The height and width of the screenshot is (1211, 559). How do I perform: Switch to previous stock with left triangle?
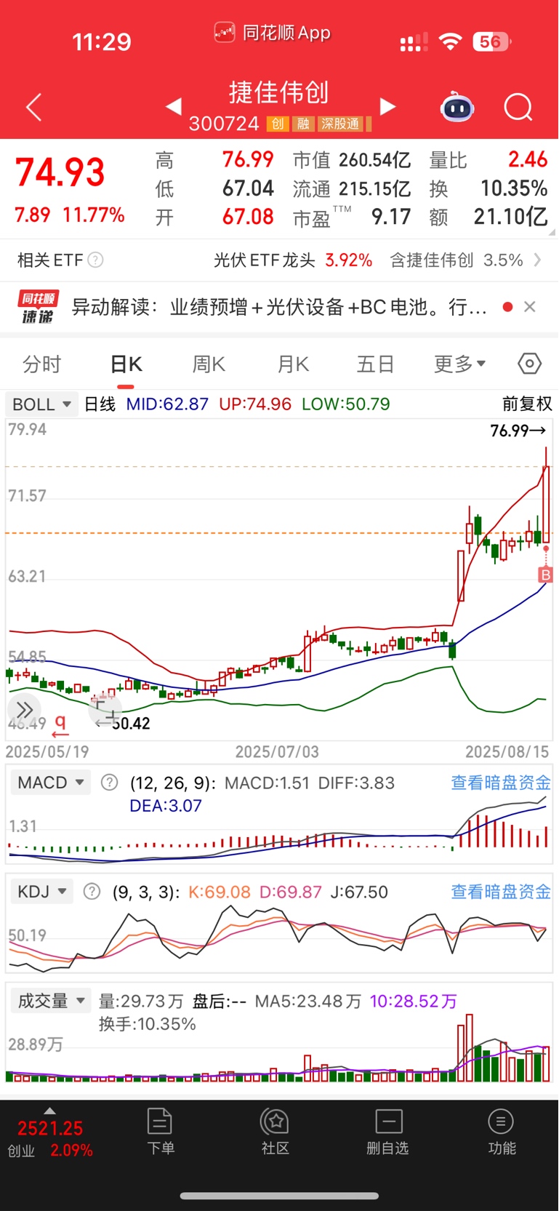[x=173, y=107]
